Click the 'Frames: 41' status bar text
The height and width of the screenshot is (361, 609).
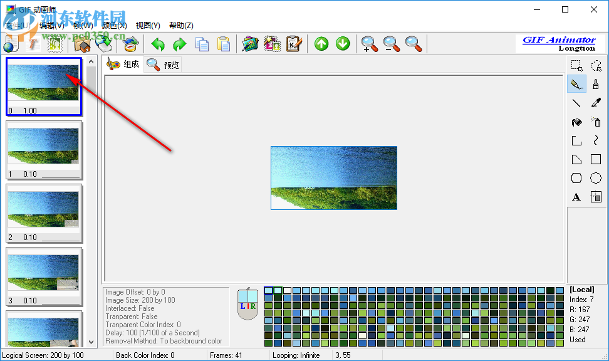pyautogui.click(x=226, y=355)
